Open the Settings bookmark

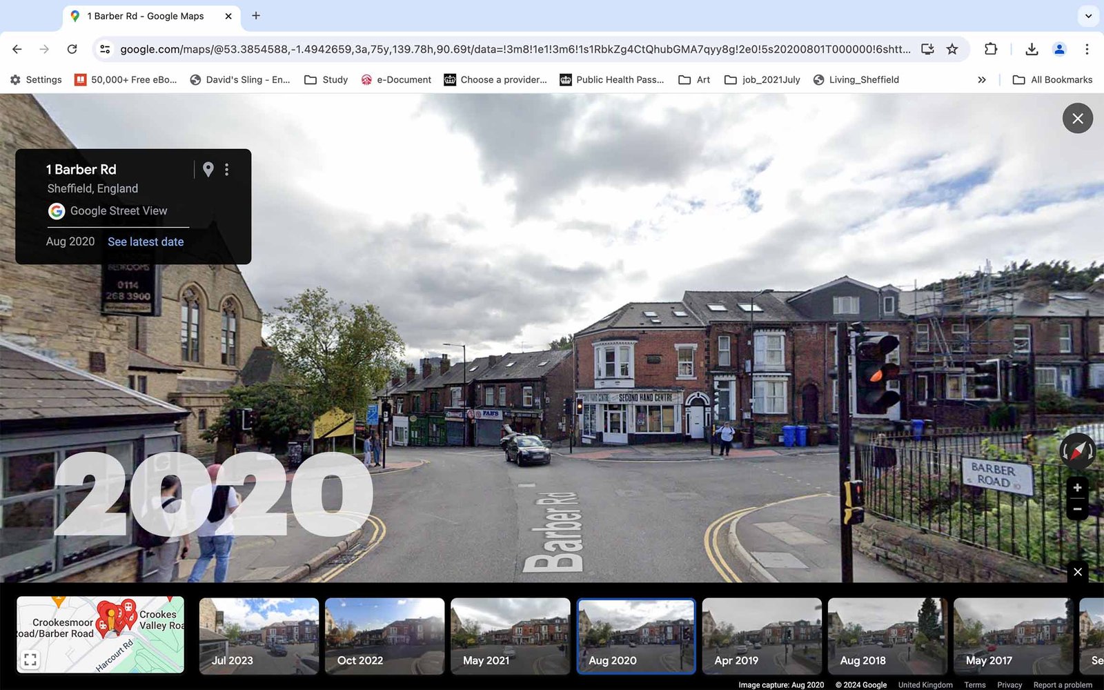coord(36,79)
